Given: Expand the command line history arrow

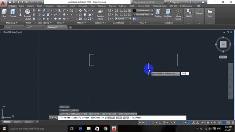Looking at the screenshot, I should (185, 118).
